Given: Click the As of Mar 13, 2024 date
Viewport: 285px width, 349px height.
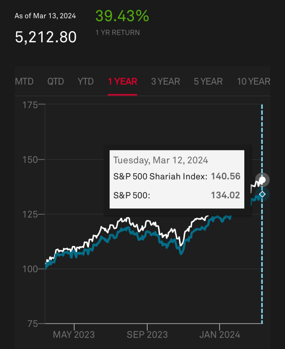Looking at the screenshot, I should tap(45, 16).
